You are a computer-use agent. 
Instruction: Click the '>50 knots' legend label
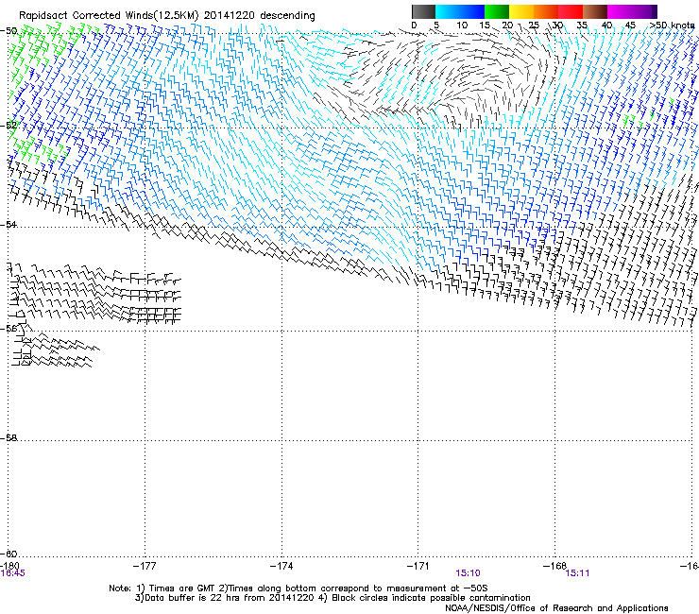pyautogui.click(x=673, y=26)
